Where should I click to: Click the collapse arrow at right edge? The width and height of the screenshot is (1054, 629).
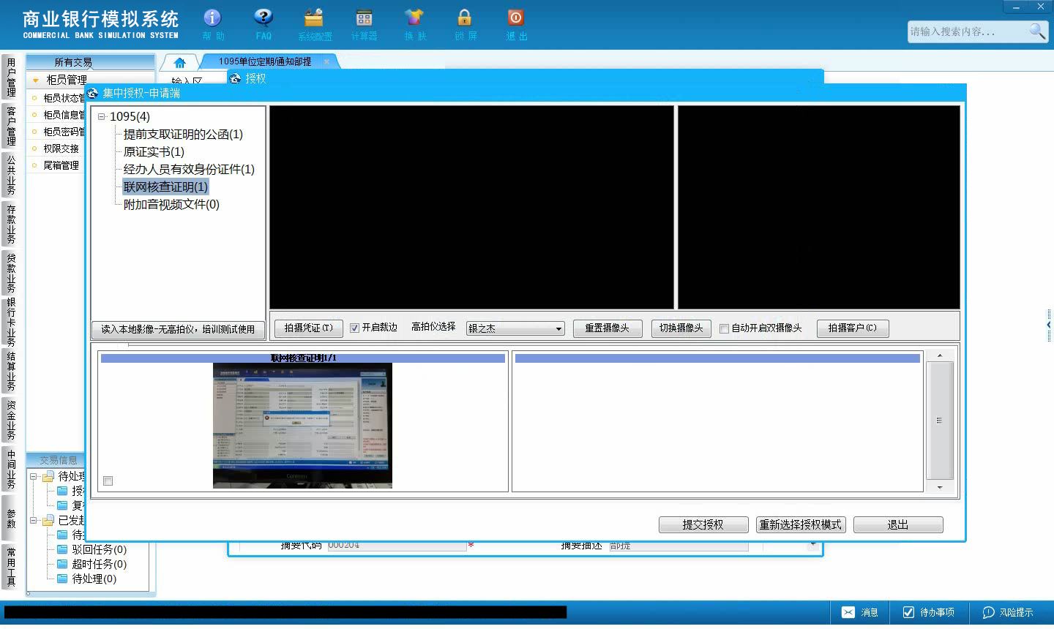pos(1049,324)
